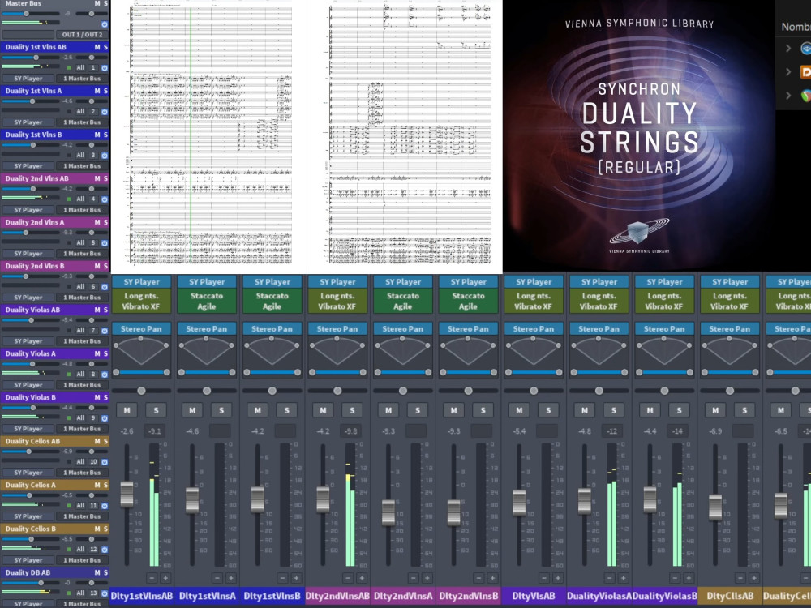811x608 pixels.
Task: Open 1 Master Bus dropdown for Duality 1st Vlns AB
Action: click(x=82, y=79)
